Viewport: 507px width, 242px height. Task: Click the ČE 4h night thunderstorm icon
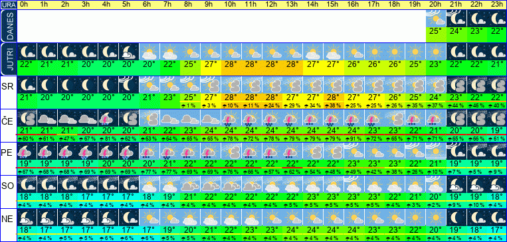click(108, 118)
